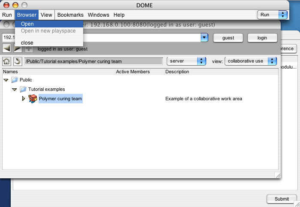Screen dimensions: 300x207
Task: Click the Public folder icon
Action: pos(14,80)
